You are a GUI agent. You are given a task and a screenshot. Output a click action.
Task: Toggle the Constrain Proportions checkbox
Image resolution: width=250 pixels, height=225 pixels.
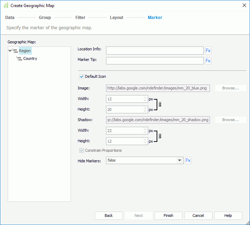tap(81, 150)
